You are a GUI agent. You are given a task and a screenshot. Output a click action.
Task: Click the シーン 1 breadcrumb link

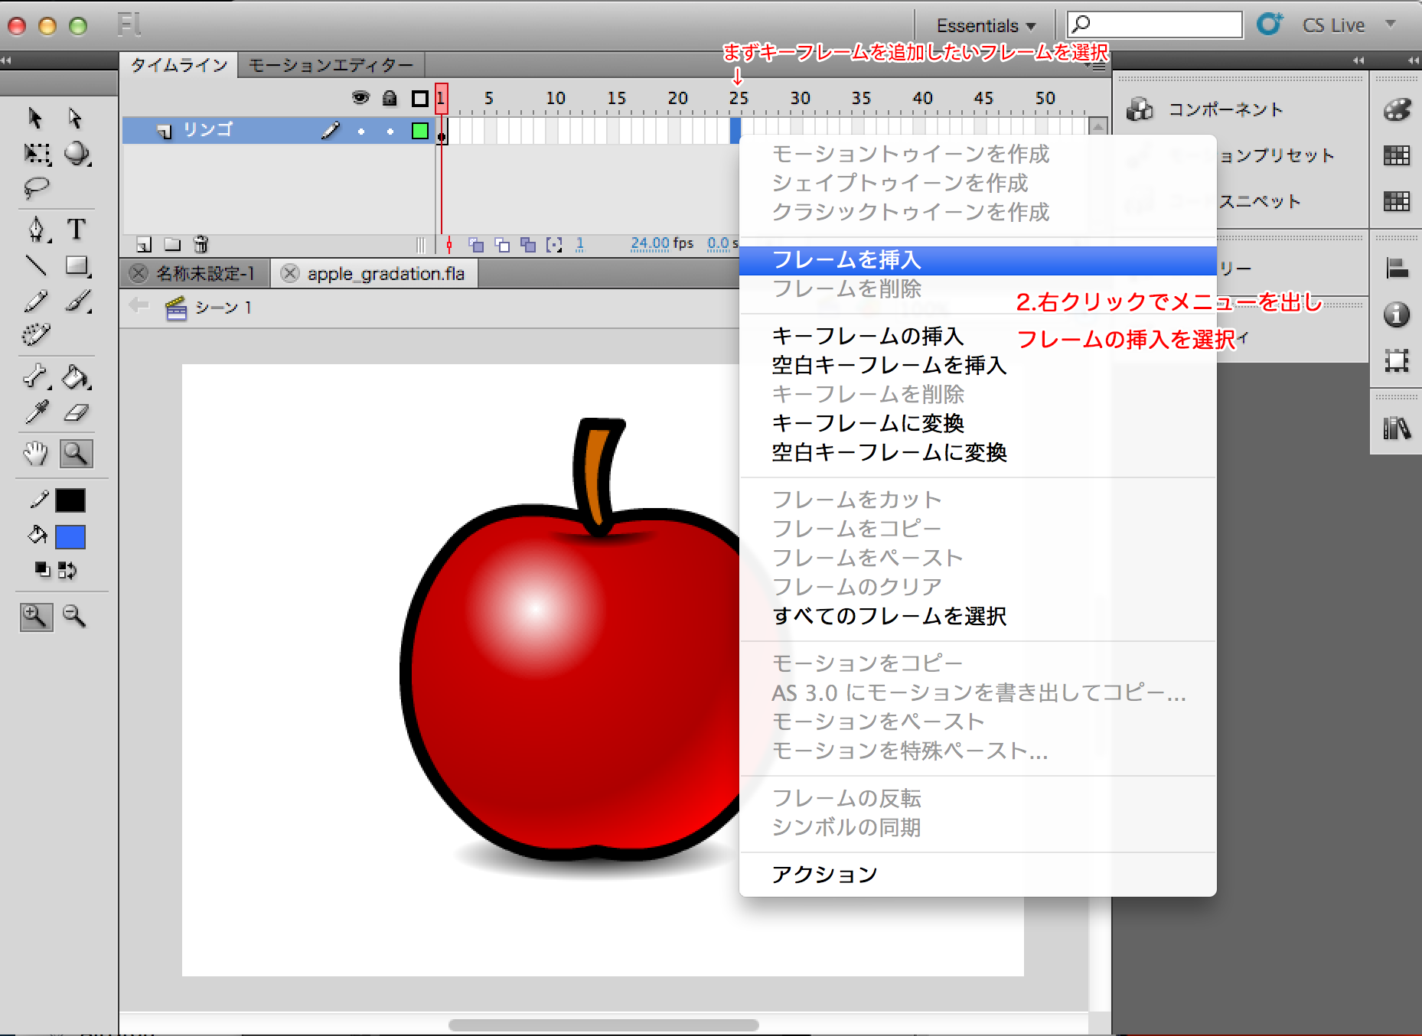tap(223, 308)
